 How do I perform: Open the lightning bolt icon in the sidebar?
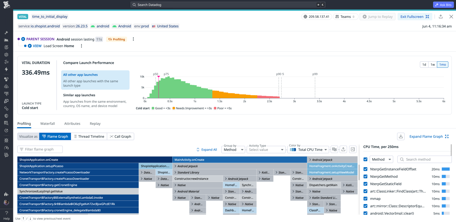(x=6, y=69)
